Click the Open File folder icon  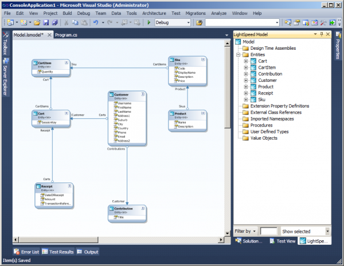click(37, 22)
